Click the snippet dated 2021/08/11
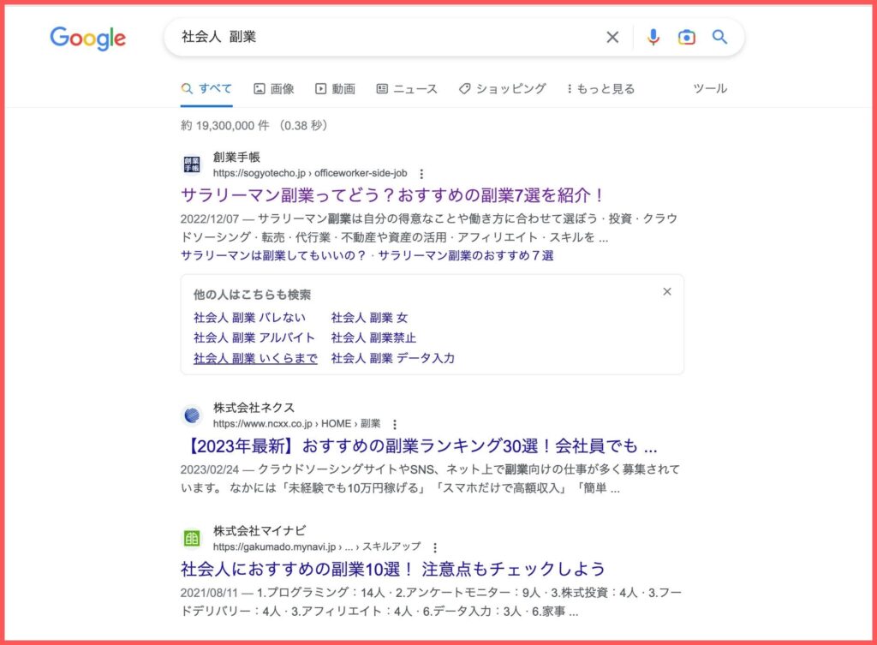This screenshot has height=645, width=877. [431, 601]
